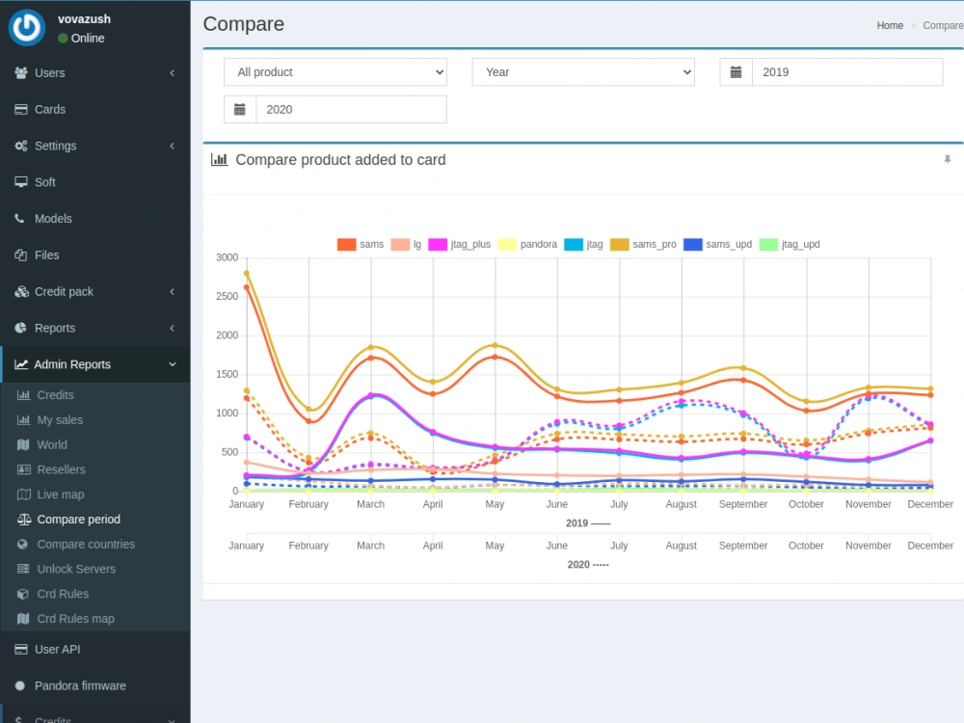Viewport: 964px width, 723px height.
Task: Click the Live map outline icon
Action: (x=24, y=495)
